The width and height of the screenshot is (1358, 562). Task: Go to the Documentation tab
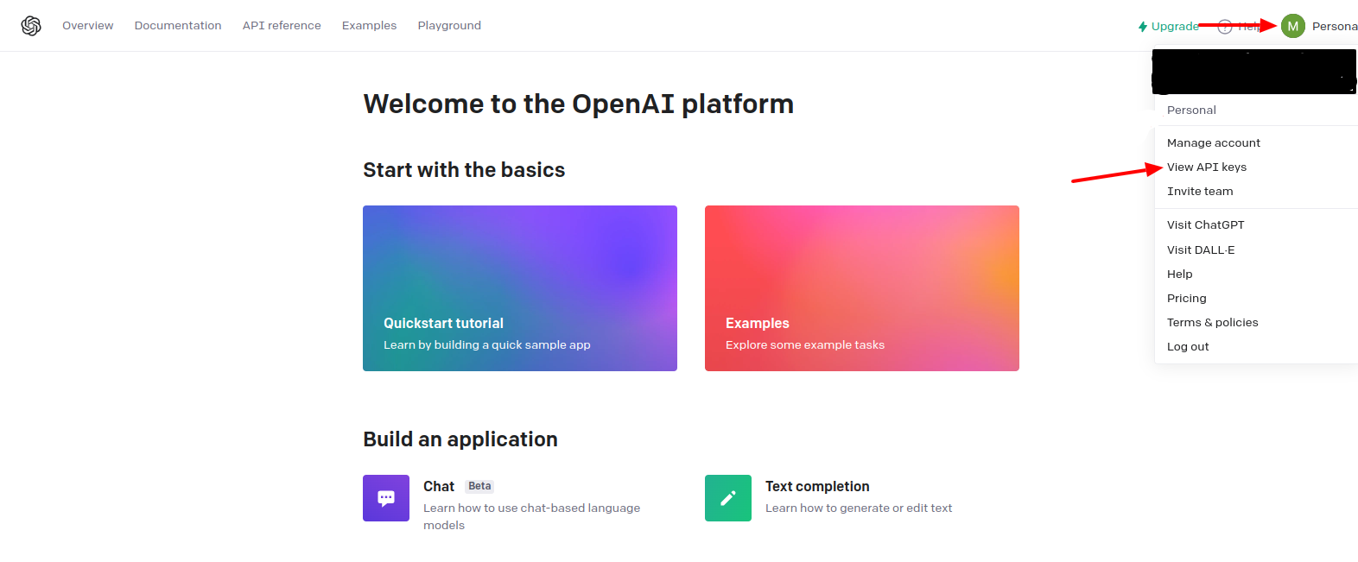coord(178,26)
